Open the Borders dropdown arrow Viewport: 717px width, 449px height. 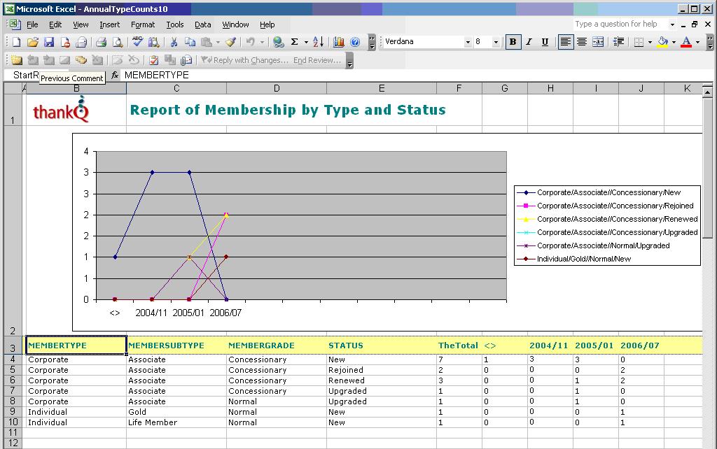649,42
